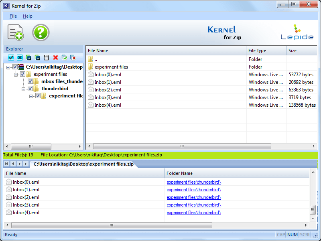Go to previous tab with left arrow button
Image resolution: width=321 pixels, height=241 pixels.
[13, 164]
